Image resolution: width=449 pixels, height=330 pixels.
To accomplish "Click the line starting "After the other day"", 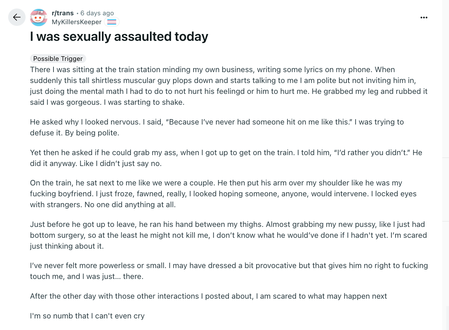I will click(208, 296).
